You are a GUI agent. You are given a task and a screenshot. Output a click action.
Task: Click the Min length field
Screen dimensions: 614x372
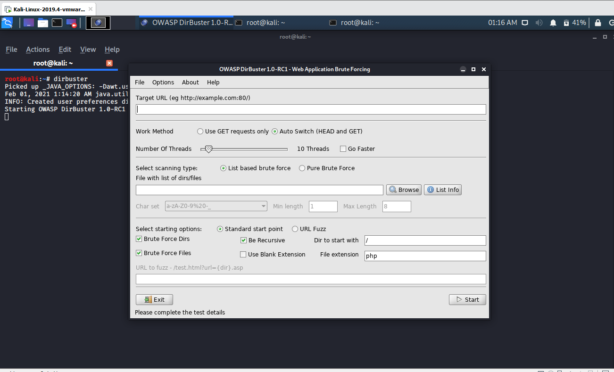pyautogui.click(x=323, y=207)
